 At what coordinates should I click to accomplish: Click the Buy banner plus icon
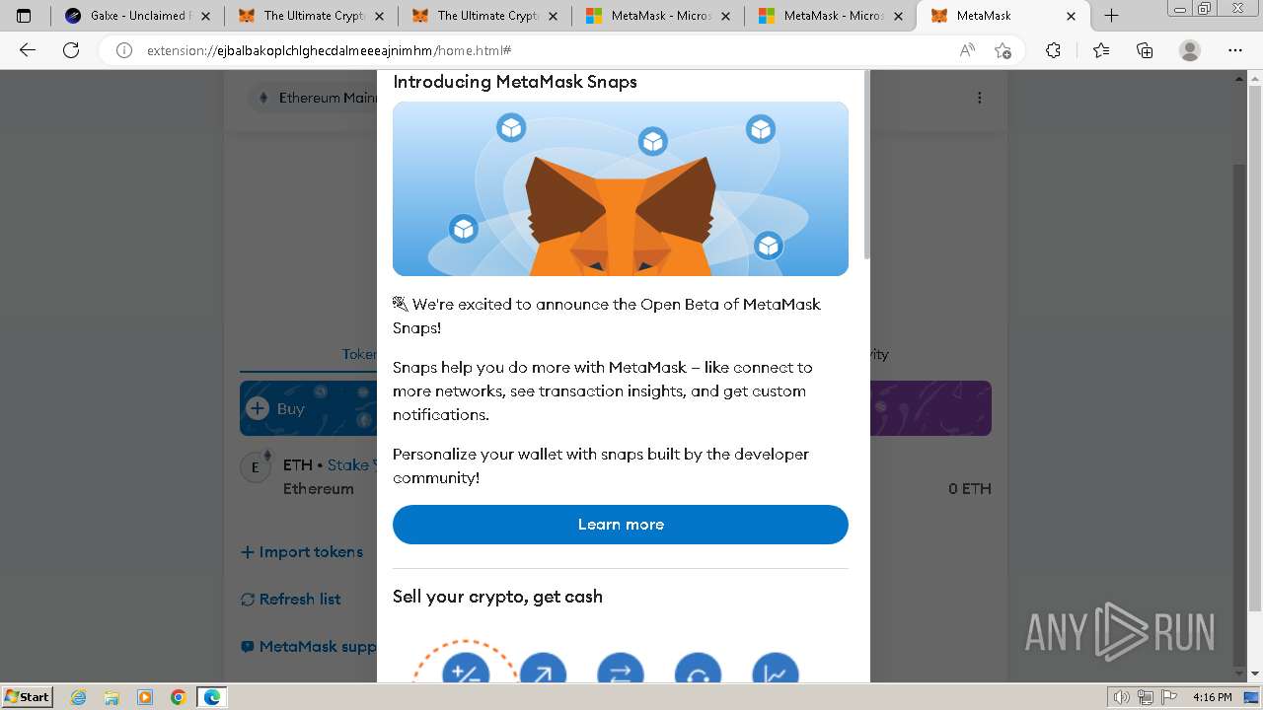click(258, 408)
